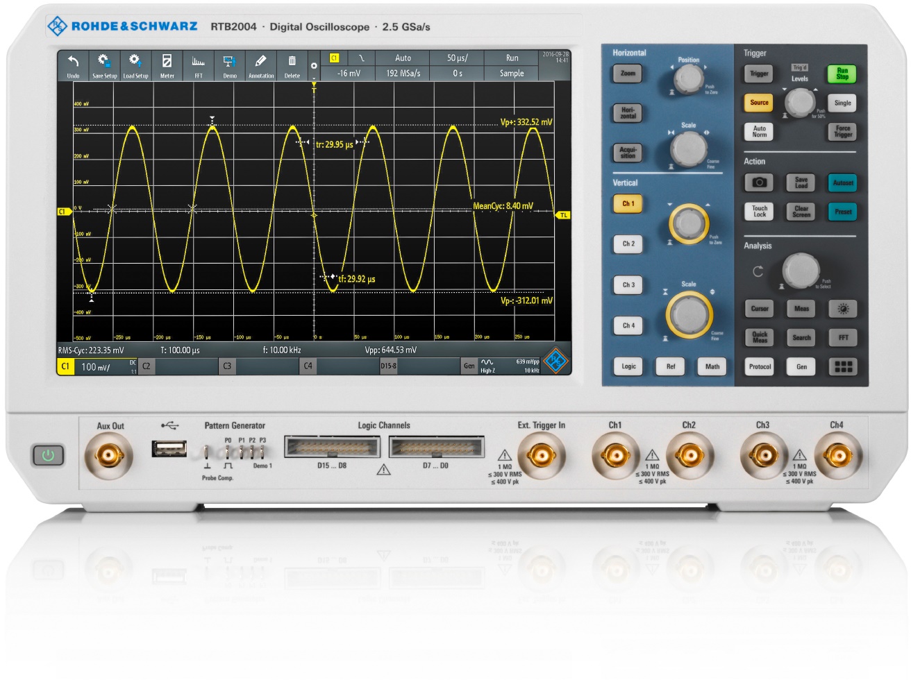Expand the 50 µs/ time scale setting

point(457,58)
